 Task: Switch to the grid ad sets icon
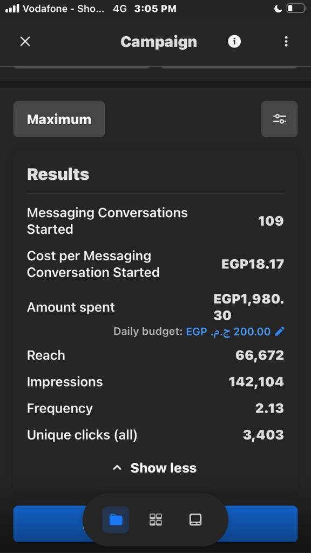coord(155,520)
